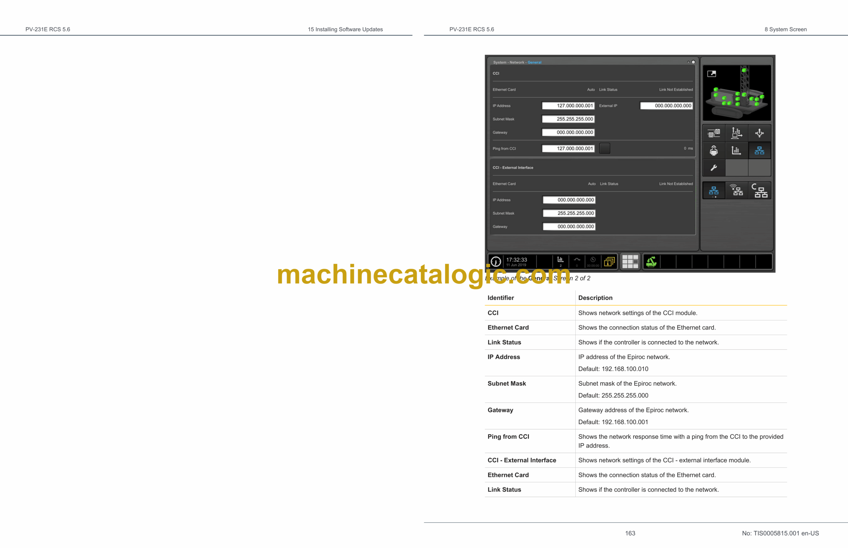Click the External IP address field
Screen dimensions: 848x548
(666, 106)
